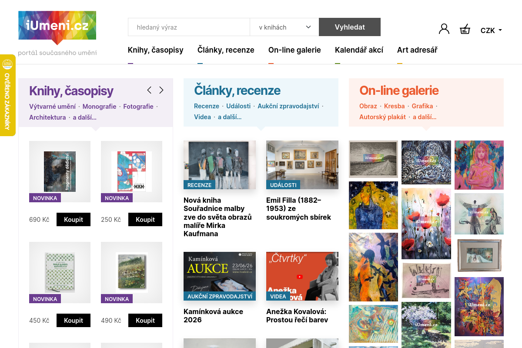Select the Fotografie book category
The width and height of the screenshot is (522, 348).
click(138, 106)
